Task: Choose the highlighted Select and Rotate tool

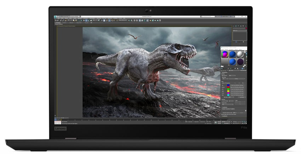Action: tap(86, 20)
